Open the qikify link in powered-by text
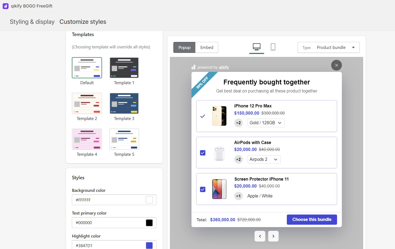Screen dimensions: 395x249 pos(224,67)
